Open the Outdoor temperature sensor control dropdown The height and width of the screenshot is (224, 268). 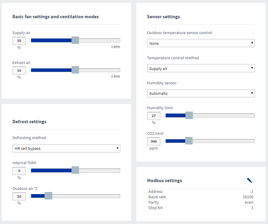201,43
